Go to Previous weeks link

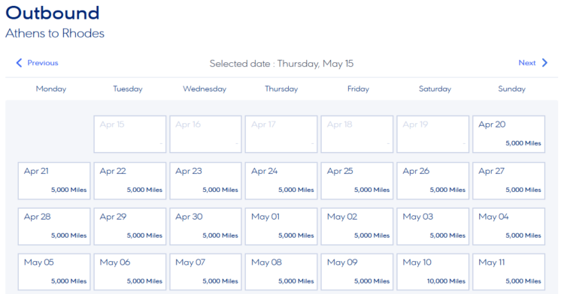(x=37, y=63)
